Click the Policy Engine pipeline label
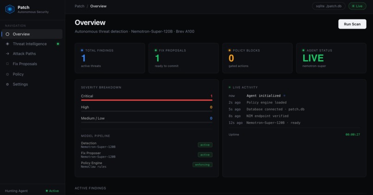 click(x=91, y=163)
